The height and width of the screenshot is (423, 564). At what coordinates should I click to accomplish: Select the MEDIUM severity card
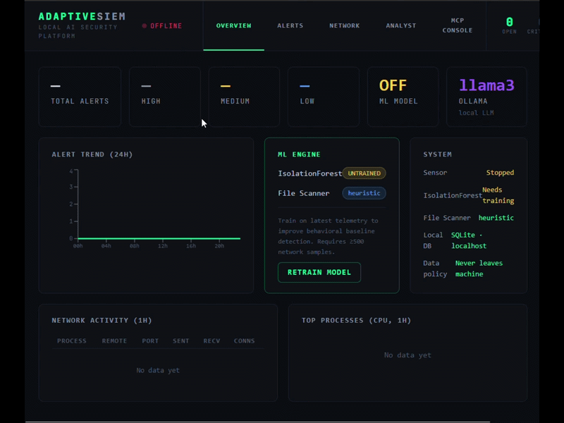point(244,95)
